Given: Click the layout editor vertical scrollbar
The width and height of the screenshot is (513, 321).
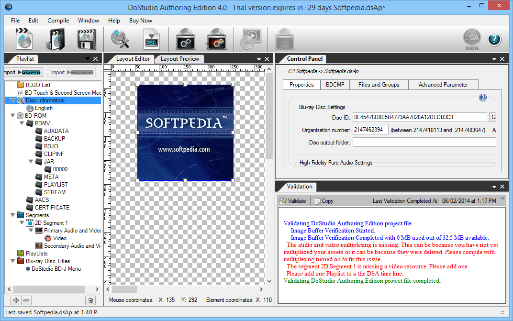Looking at the screenshot, I should 269,116.
